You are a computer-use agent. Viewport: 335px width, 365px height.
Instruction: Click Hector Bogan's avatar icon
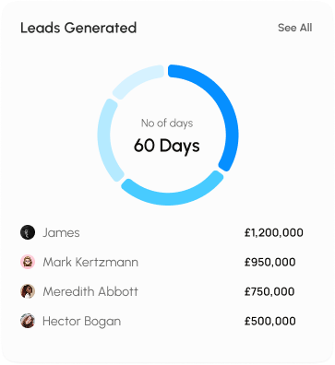pos(28,321)
